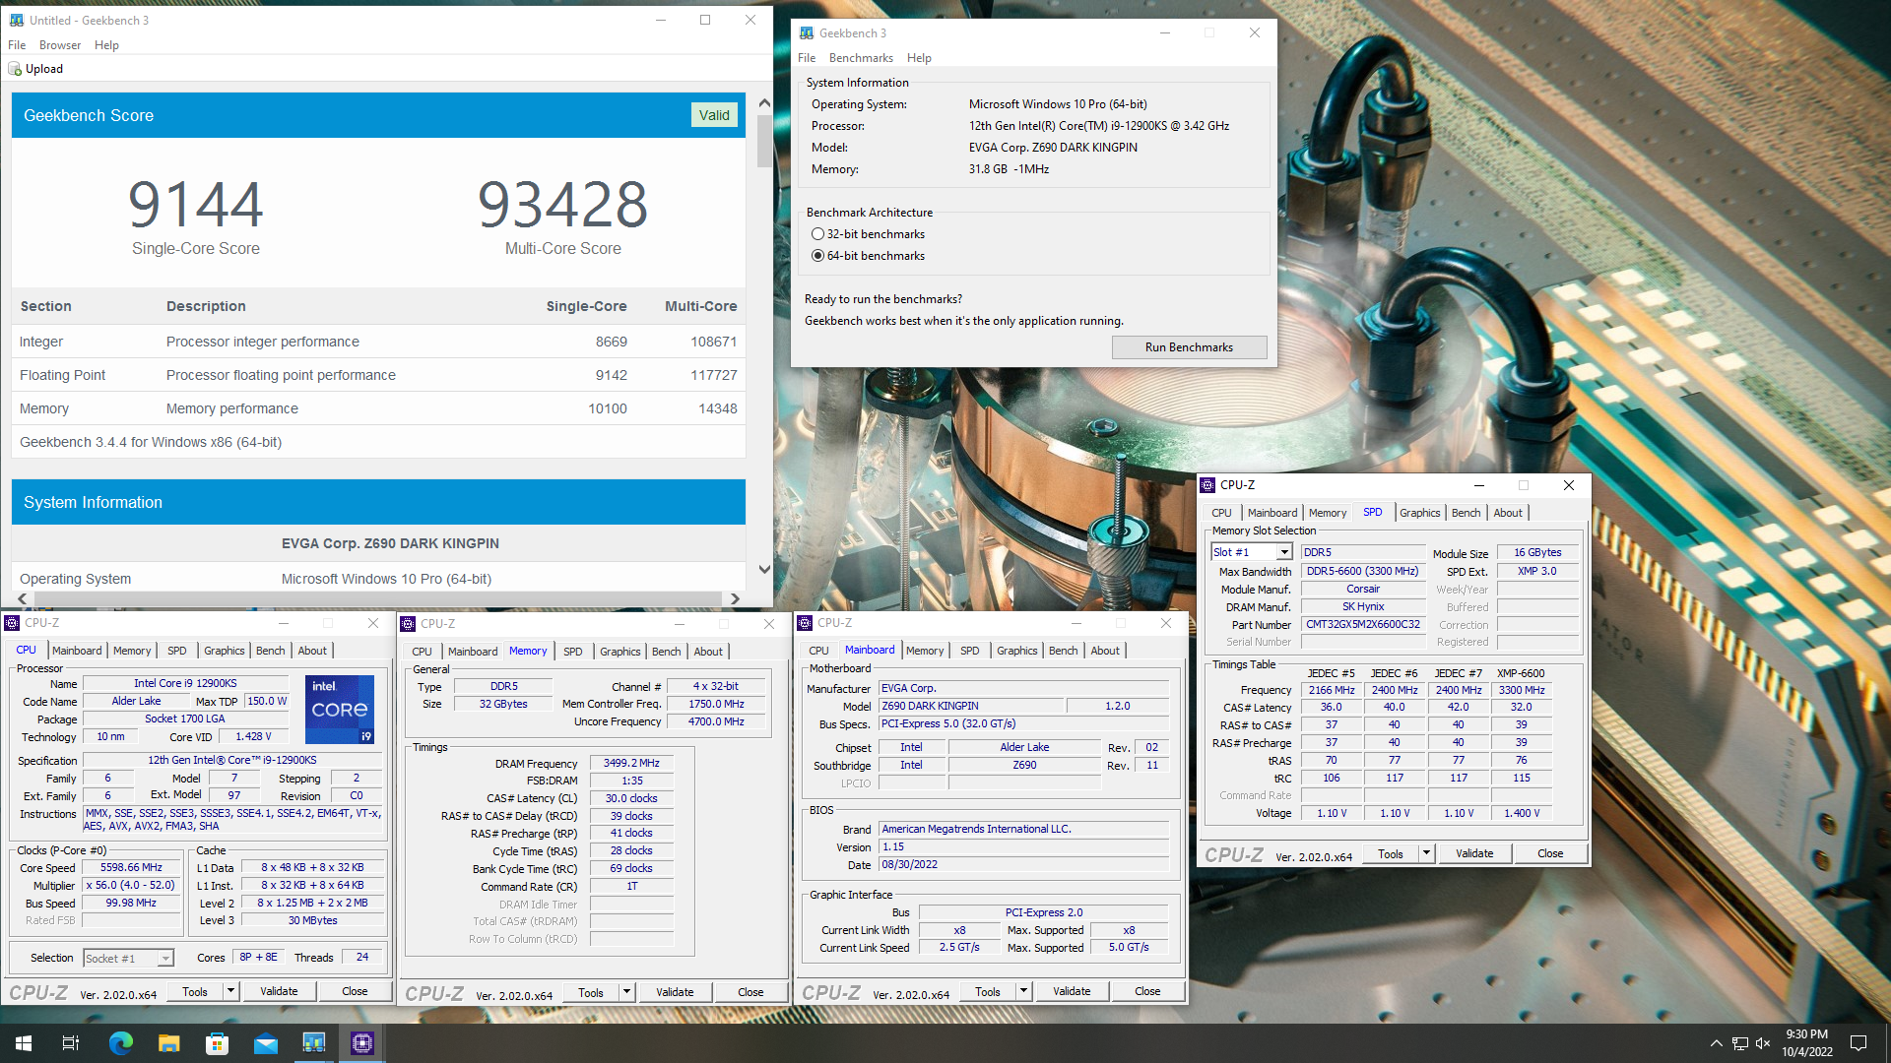Image resolution: width=1891 pixels, height=1063 pixels.
Task: Click the Valid badge on Geekbench Score
Action: [714, 115]
